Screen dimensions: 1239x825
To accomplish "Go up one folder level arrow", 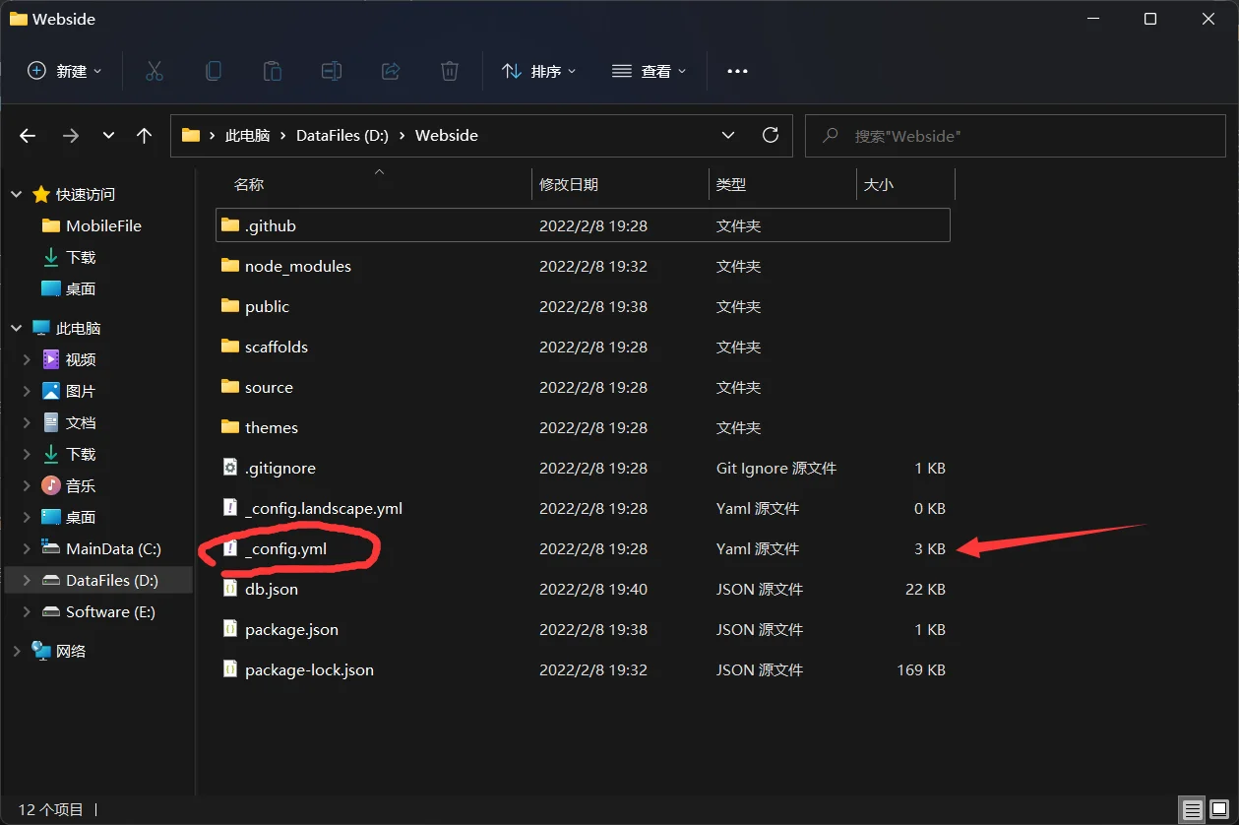I will click(x=145, y=136).
